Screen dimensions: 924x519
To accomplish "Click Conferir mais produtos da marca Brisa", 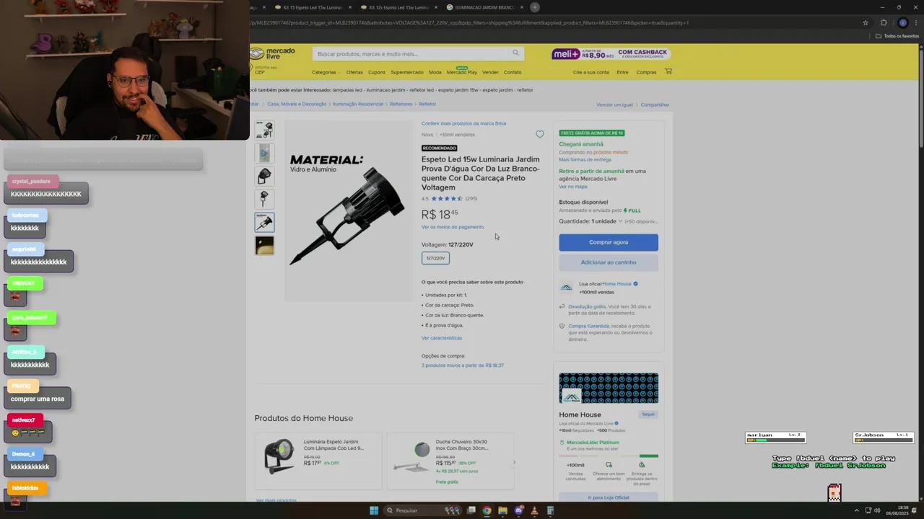I will pyautogui.click(x=463, y=123).
